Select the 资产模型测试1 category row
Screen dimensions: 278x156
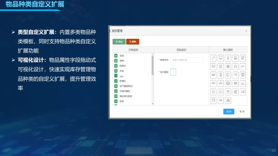[x=133, y=86]
